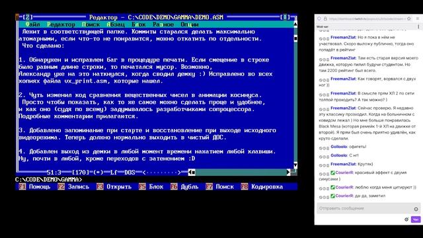Screen dimensions: 423x238
Task: Click the line starting "4. Добавлен выход из демки"
Action: [x=147, y=151]
